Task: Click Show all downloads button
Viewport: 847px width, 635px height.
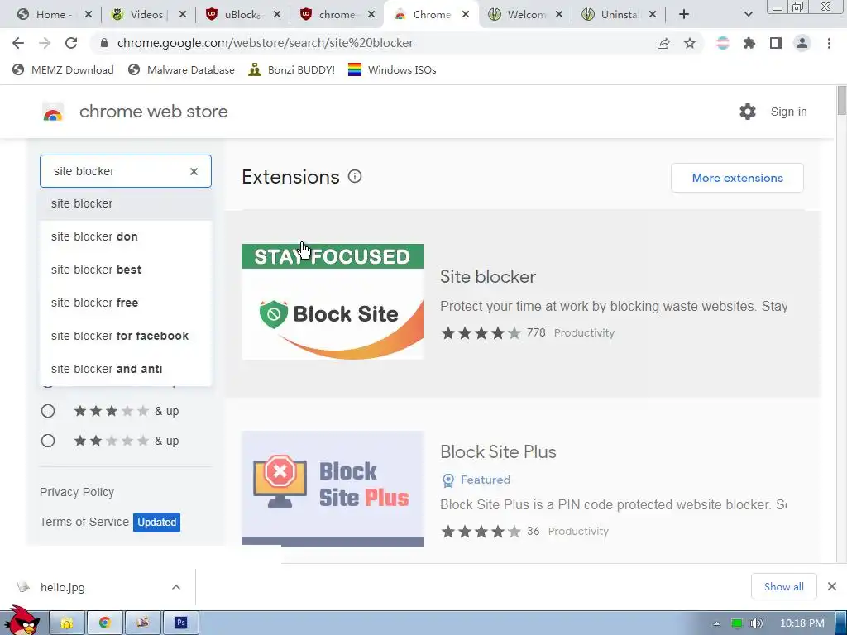Action: [784, 586]
